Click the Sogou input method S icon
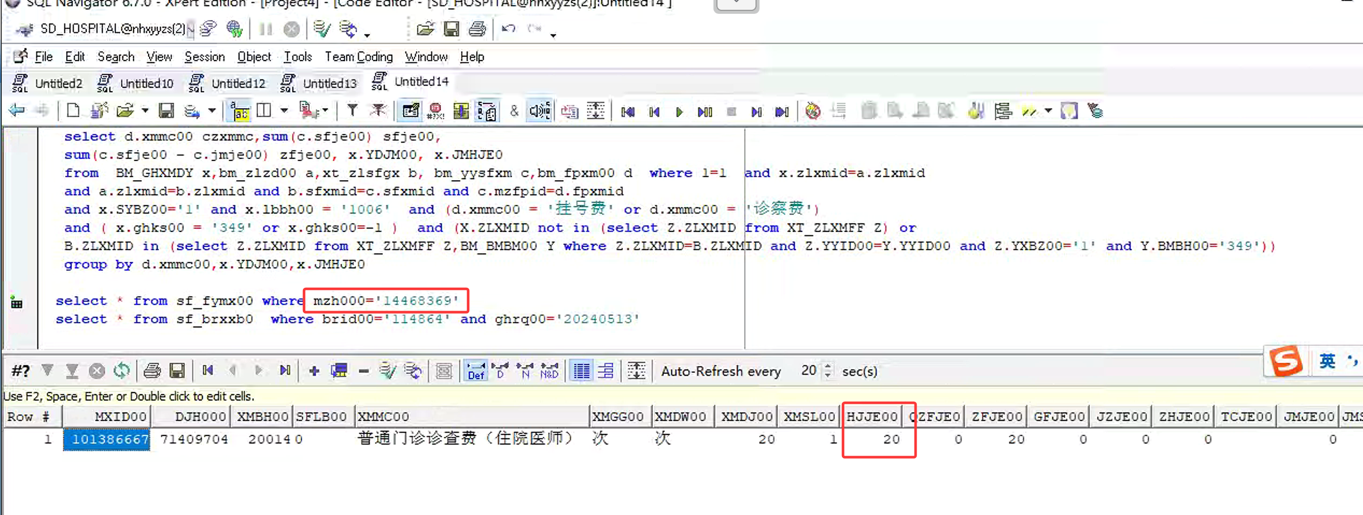This screenshot has width=1363, height=515. point(1285,361)
